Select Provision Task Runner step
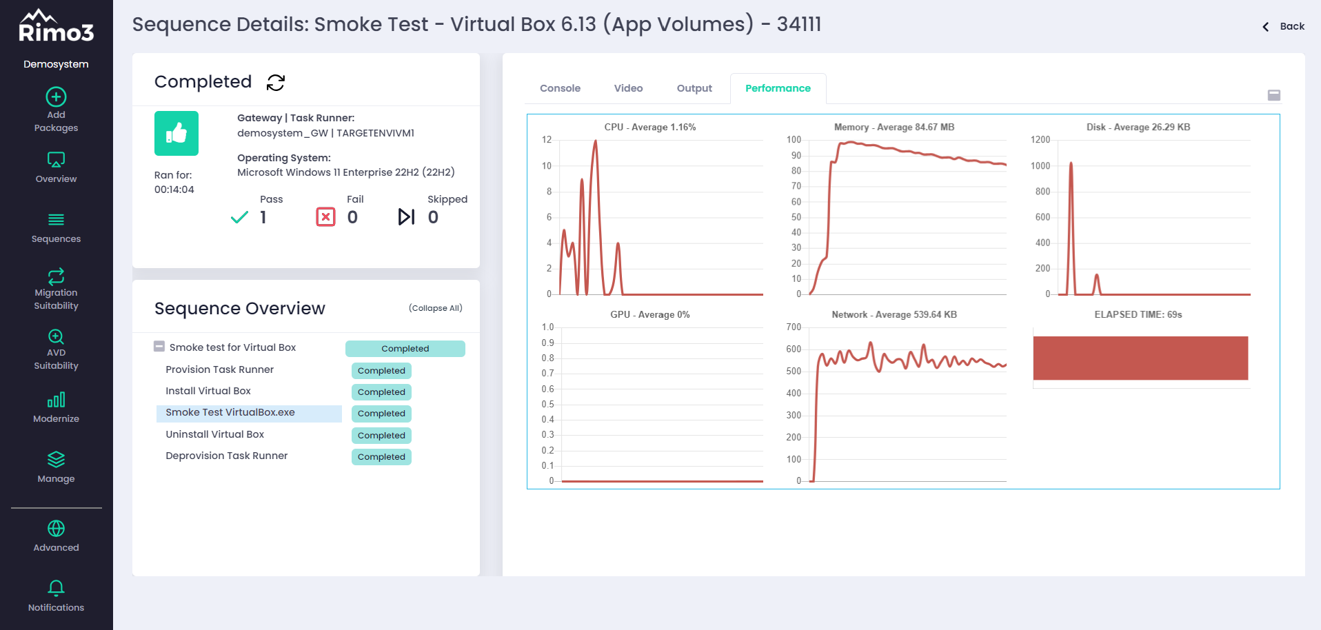 (219, 369)
